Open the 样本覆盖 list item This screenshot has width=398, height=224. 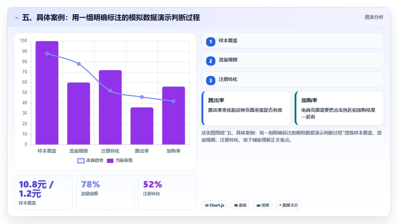tap(293, 40)
